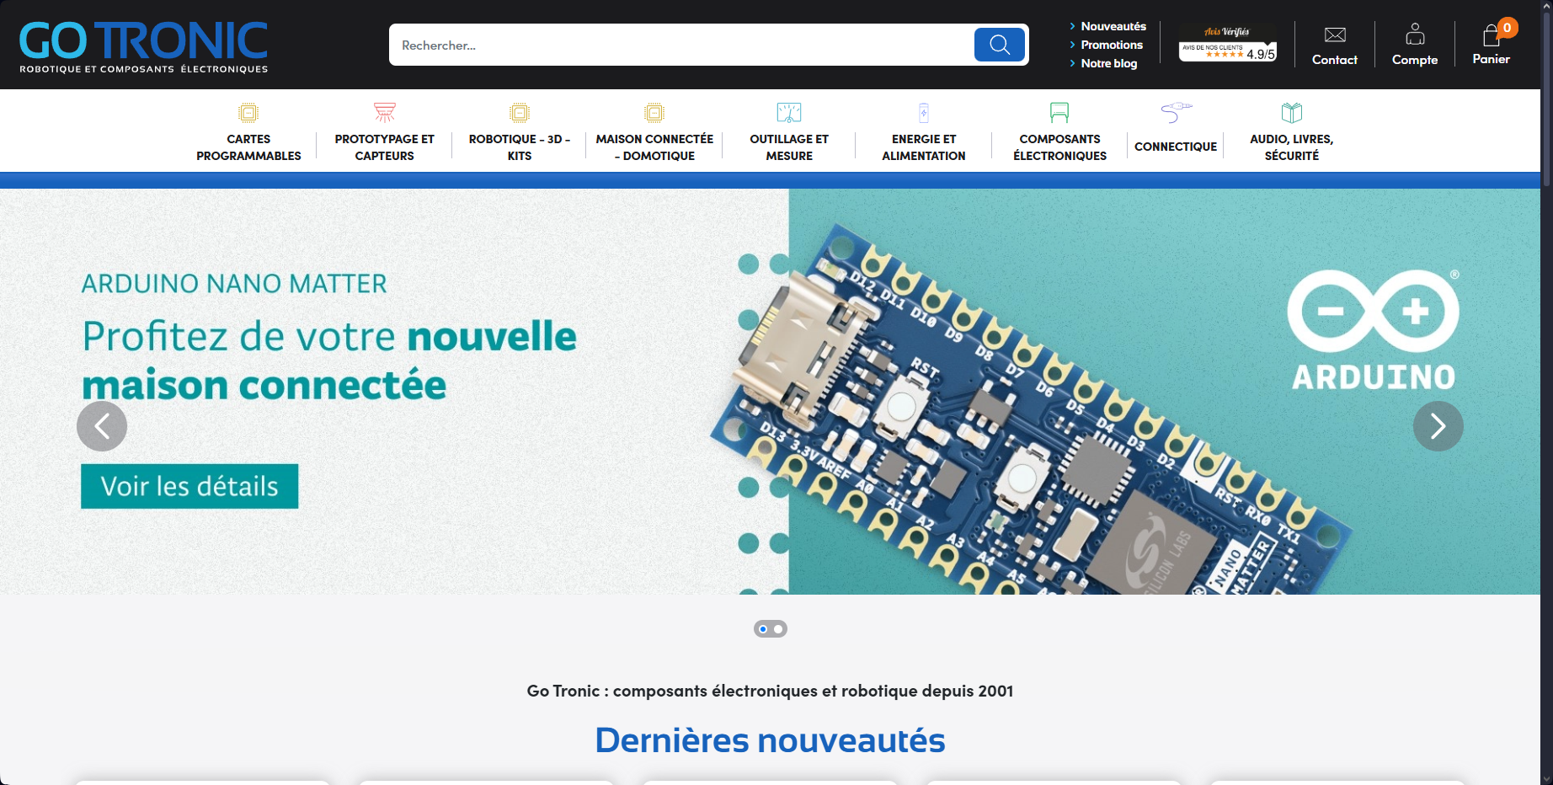Open Maison Connectée - Domotique menu

coord(654,147)
